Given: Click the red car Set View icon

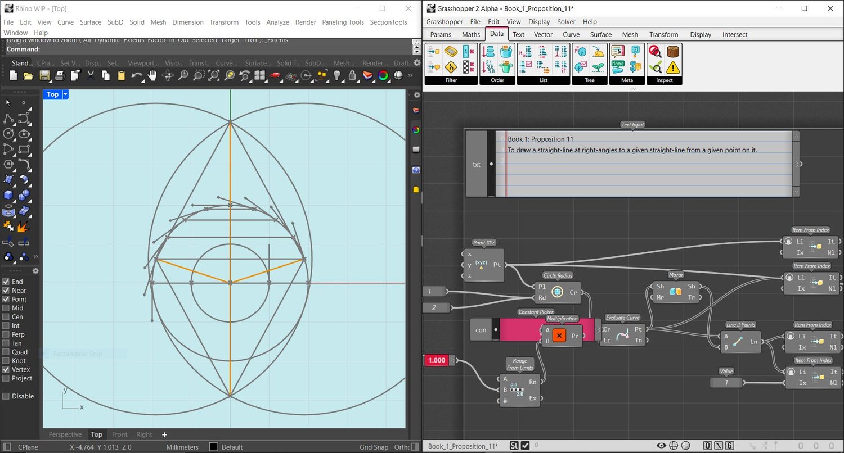Looking at the screenshot, I should coord(275,75).
